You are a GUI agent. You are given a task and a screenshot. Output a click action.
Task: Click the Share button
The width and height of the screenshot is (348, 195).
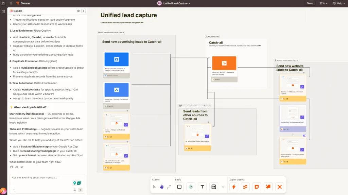point(310,3)
